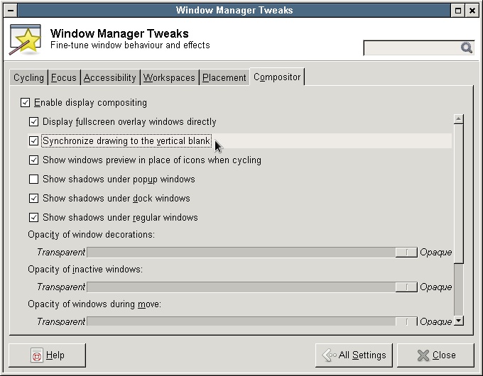The image size is (483, 376).
Task: Click the All Settings back-arrow icon
Action: [329, 355]
